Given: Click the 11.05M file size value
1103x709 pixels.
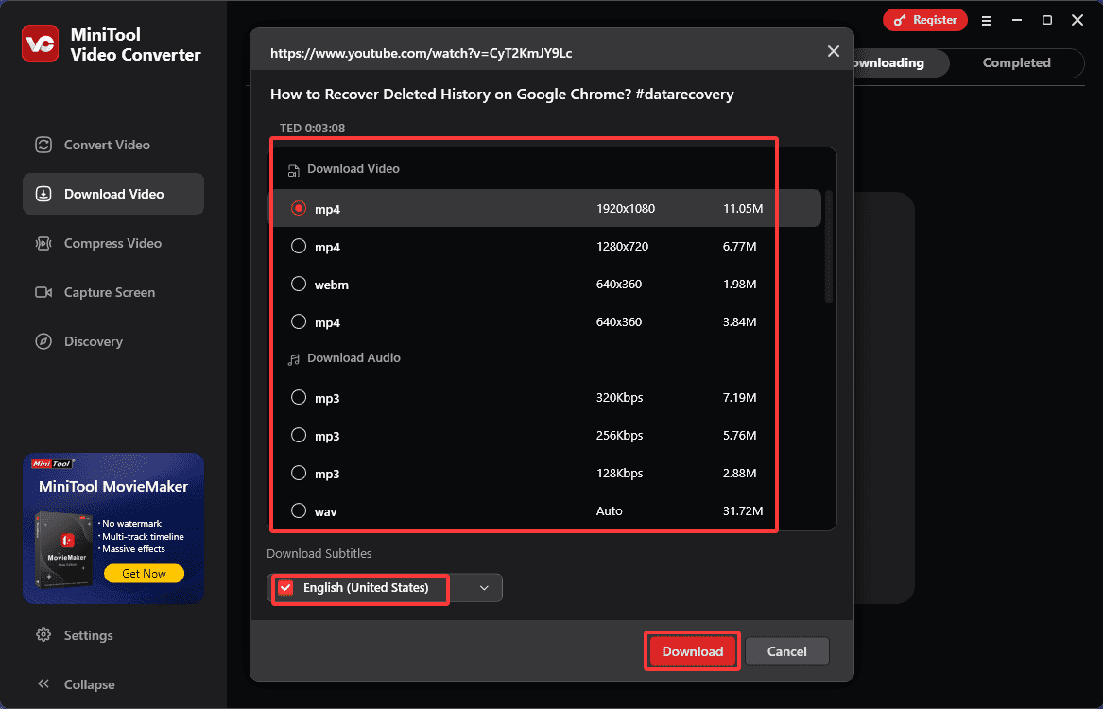Looking at the screenshot, I should [x=743, y=208].
